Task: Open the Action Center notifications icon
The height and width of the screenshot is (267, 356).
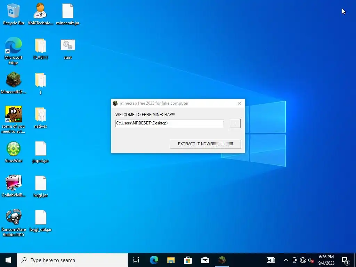Action: click(x=345, y=260)
